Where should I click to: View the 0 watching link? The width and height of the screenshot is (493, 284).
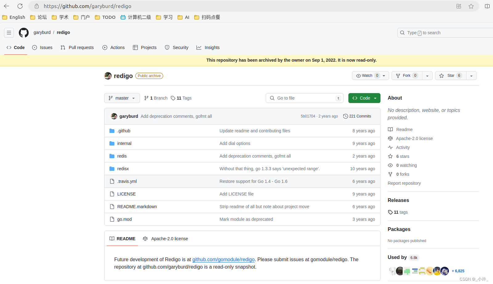click(x=402, y=165)
